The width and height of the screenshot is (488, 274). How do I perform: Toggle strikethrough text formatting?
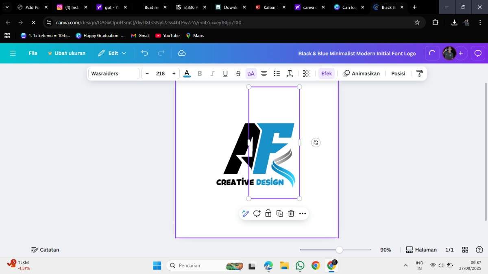pos(238,73)
